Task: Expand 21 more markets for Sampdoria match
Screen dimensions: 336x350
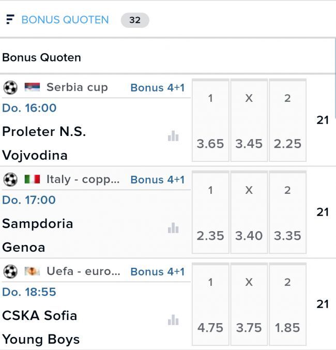Action: (323, 212)
